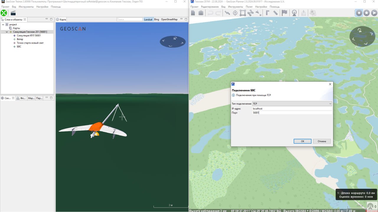Click the photo cards icon in Planner toolbar
The width and height of the screenshot is (378, 212).
point(313,13)
